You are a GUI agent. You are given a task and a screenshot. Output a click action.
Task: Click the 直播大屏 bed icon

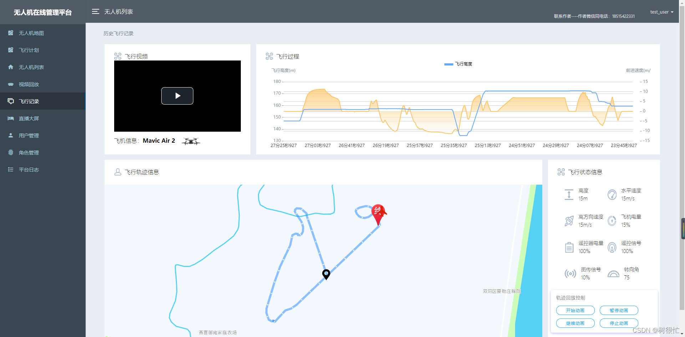(11, 118)
